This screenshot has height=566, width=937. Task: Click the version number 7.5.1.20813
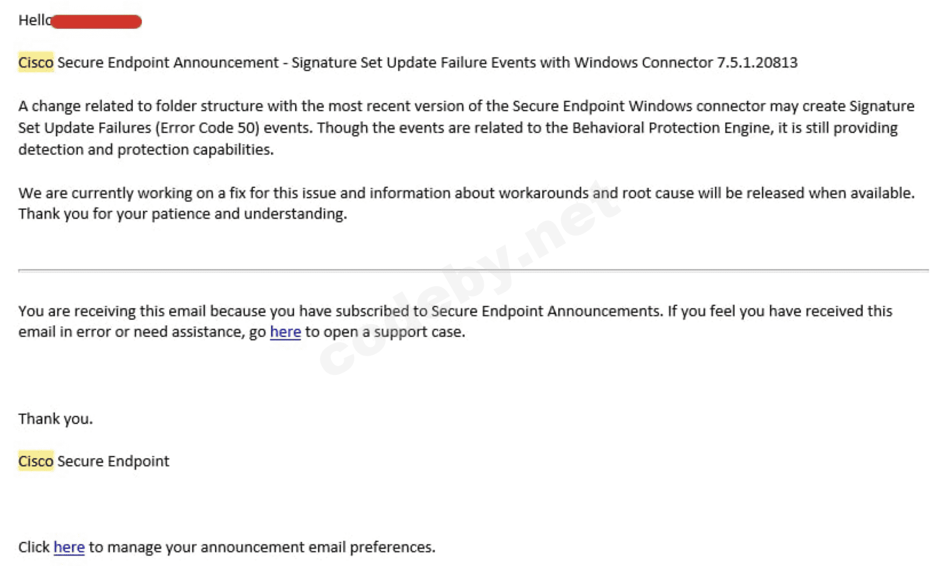pos(757,63)
